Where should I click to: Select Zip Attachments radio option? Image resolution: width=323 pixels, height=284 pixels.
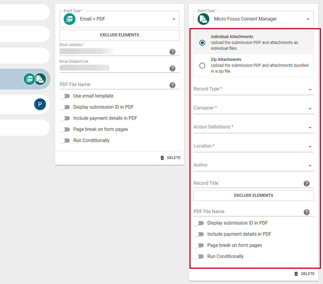pyautogui.click(x=202, y=66)
